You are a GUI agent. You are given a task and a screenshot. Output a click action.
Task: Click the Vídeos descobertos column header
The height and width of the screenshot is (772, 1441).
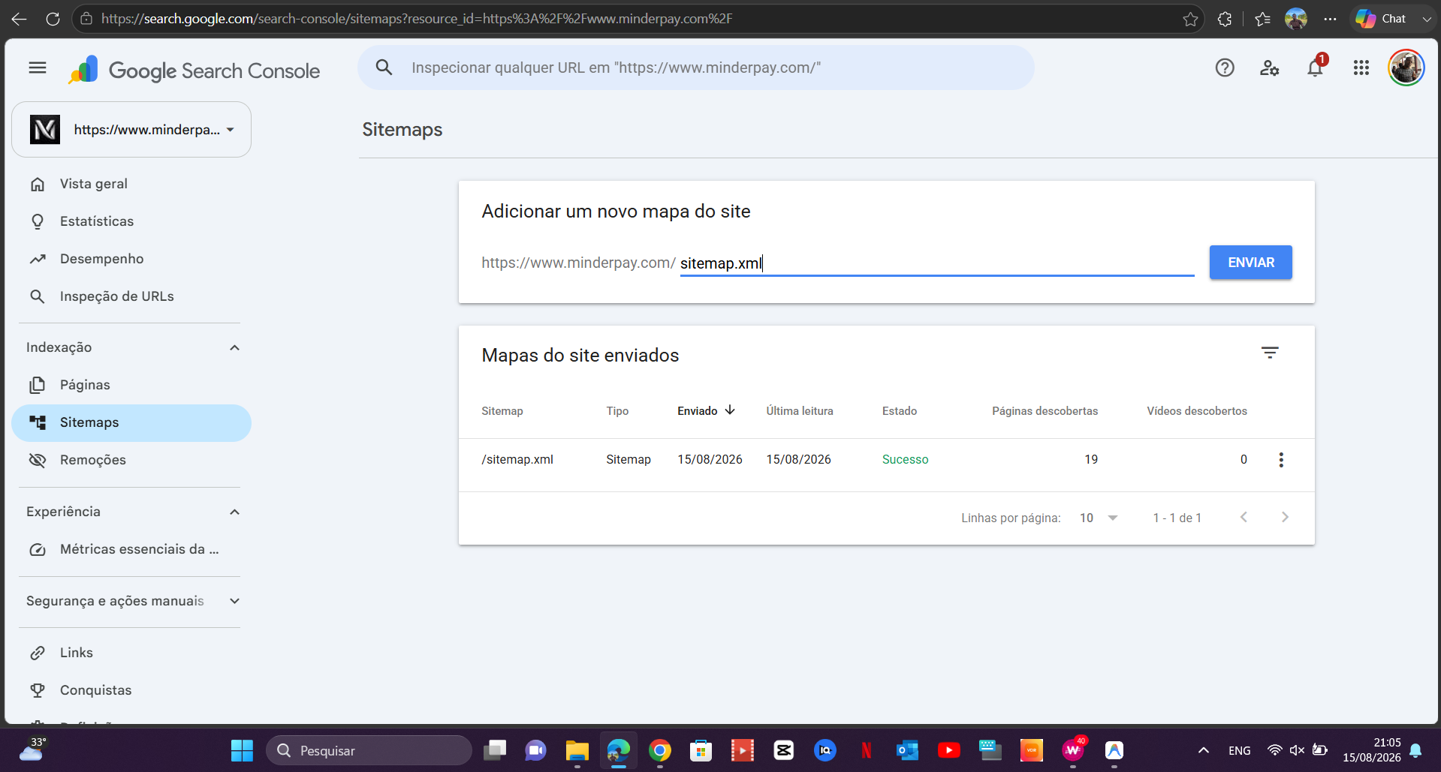1197,411
